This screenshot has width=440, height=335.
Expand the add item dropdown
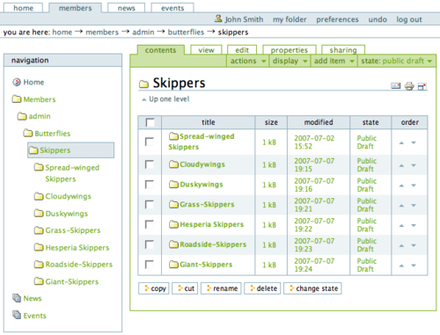pyautogui.click(x=334, y=61)
